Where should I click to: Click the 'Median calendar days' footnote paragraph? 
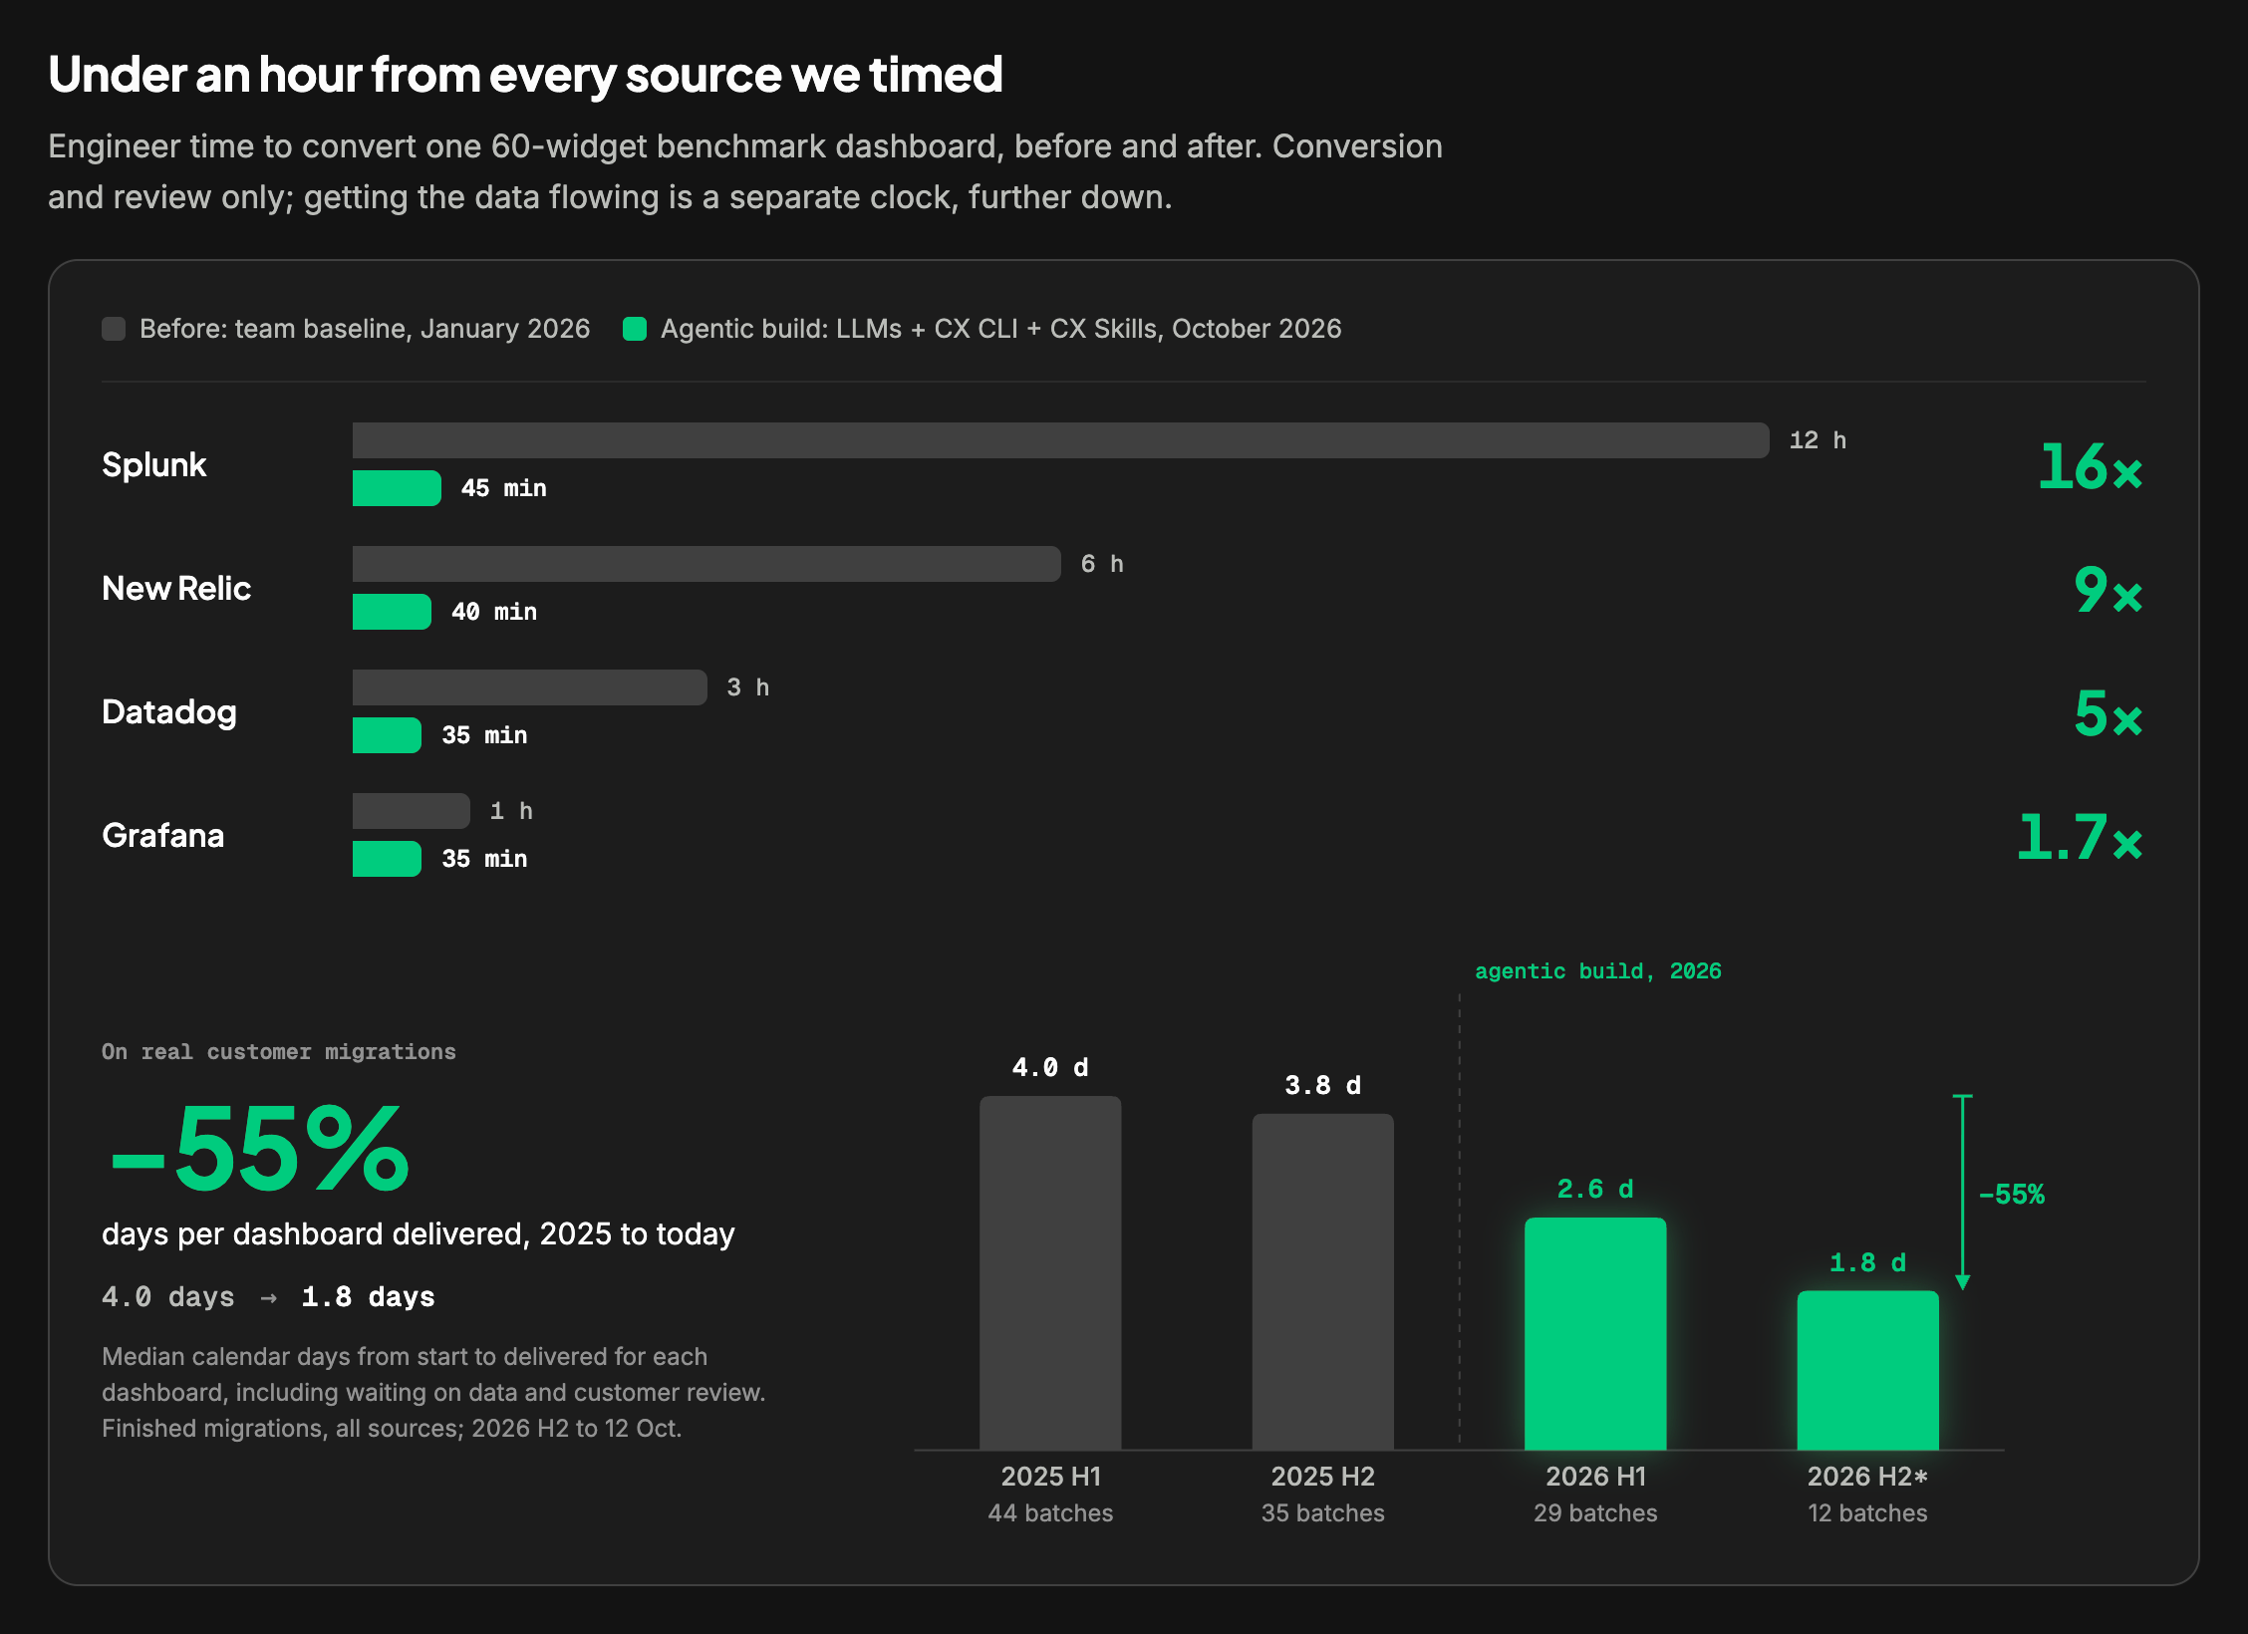pyautogui.click(x=434, y=1392)
